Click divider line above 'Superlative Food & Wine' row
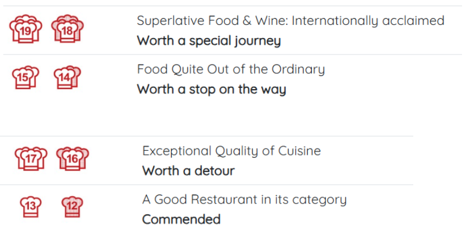The image size is (466, 237). pos(232,6)
